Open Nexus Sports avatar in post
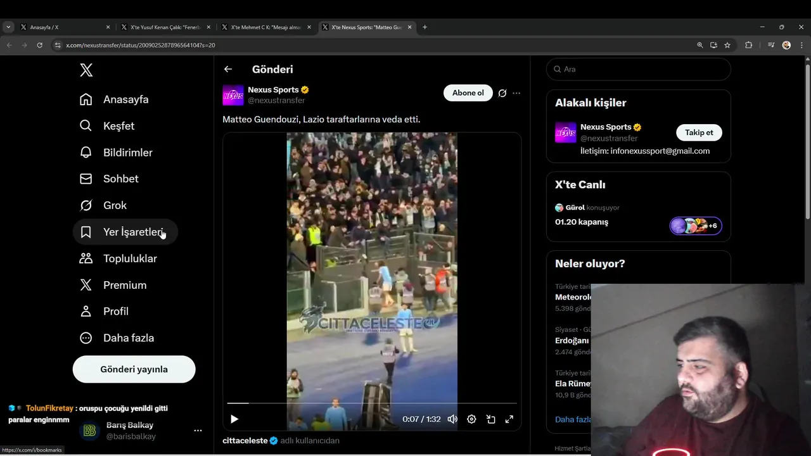Image resolution: width=811 pixels, height=456 pixels. pos(233,95)
